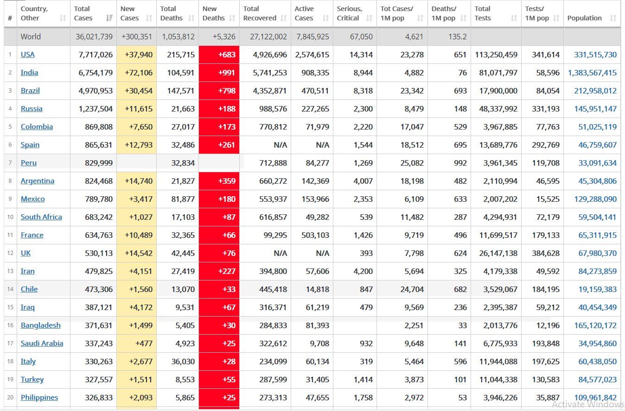The height and width of the screenshot is (411, 625).
Task: Click sort icon beside New Cases header
Action: click(149, 18)
